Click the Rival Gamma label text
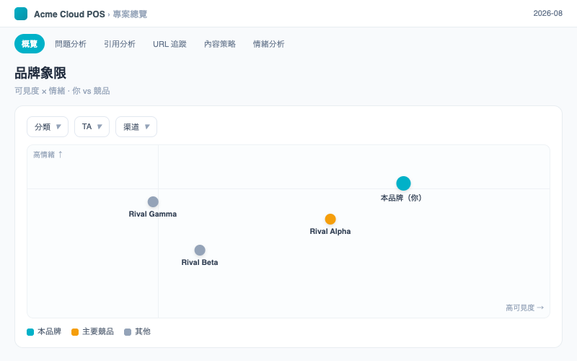This screenshot has height=361, width=577. (x=153, y=214)
